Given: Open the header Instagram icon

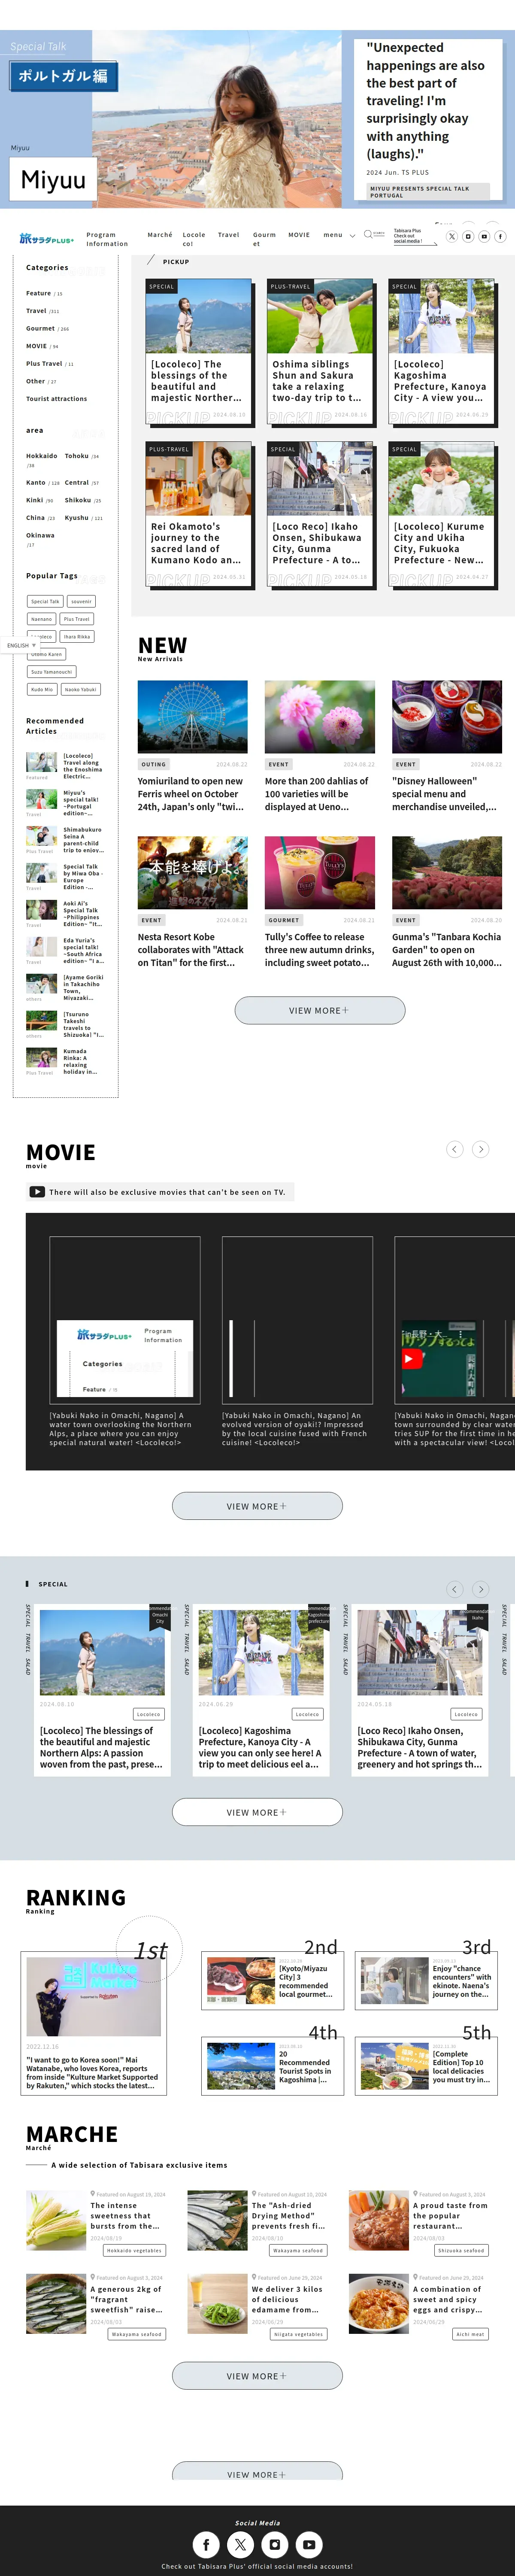Looking at the screenshot, I should point(468,236).
